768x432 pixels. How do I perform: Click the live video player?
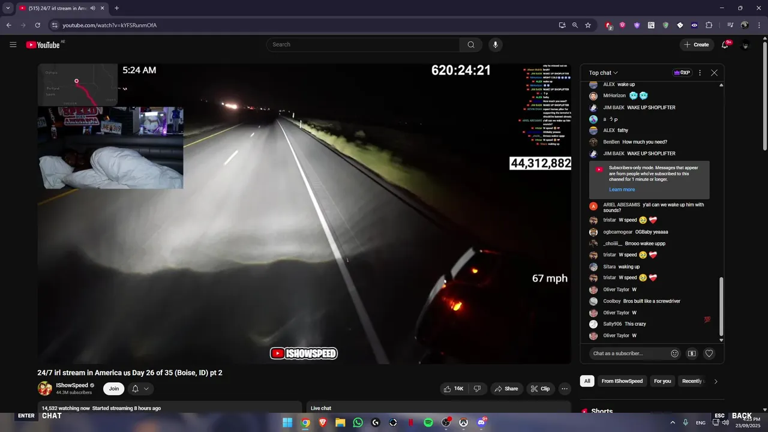click(x=304, y=214)
